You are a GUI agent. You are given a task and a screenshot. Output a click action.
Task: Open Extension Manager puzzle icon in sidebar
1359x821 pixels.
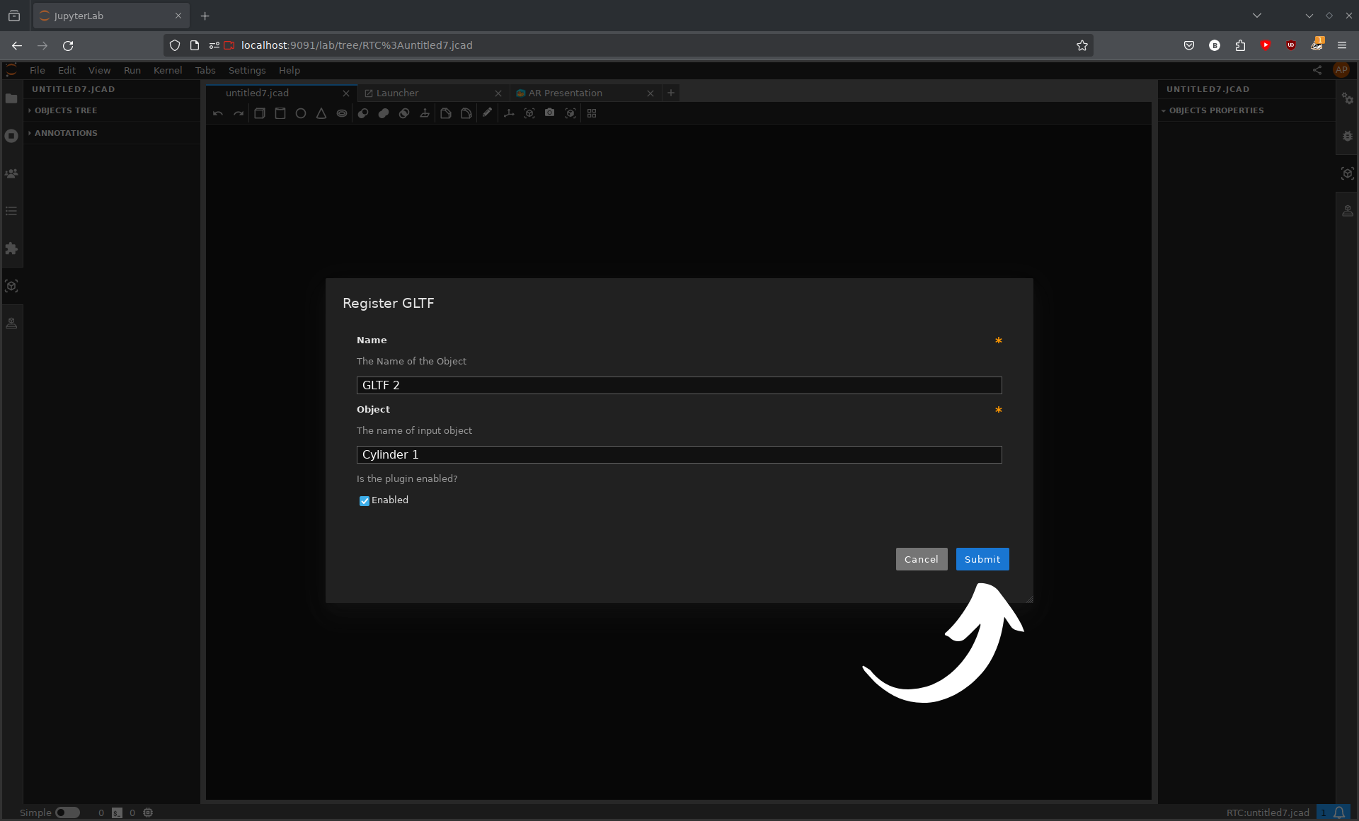[11, 248]
